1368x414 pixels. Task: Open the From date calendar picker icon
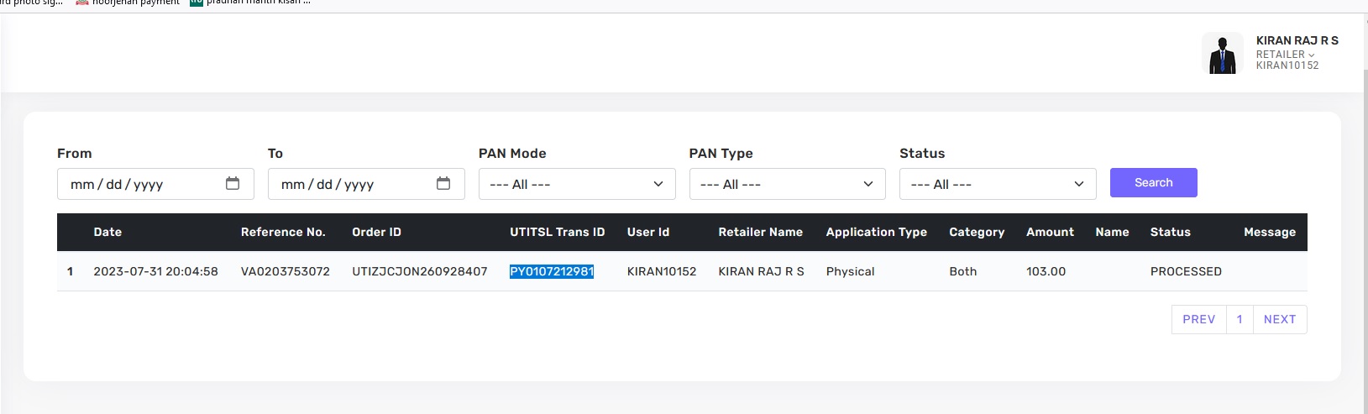(x=233, y=184)
